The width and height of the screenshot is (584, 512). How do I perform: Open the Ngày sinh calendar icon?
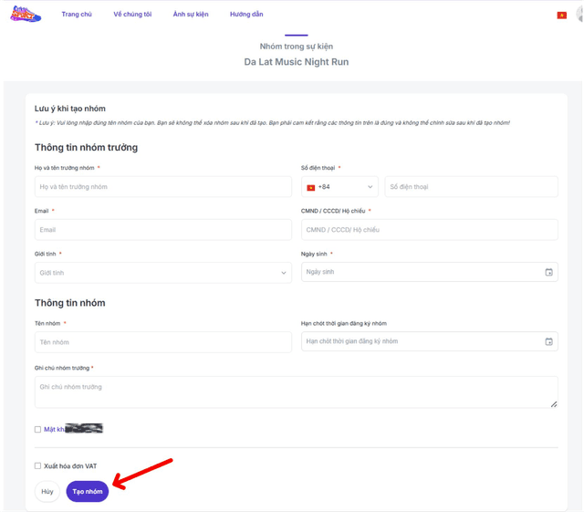coord(548,272)
